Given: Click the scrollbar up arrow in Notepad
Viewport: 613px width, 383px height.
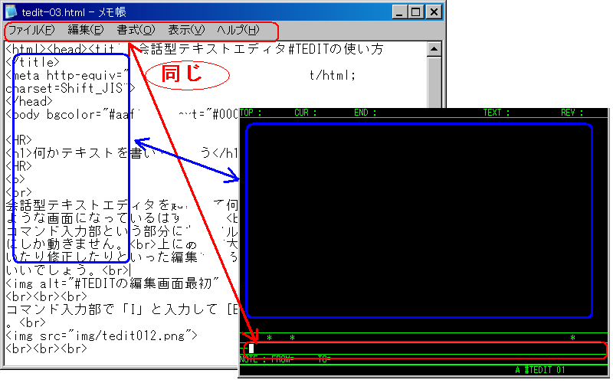Looking at the screenshot, I should click(x=434, y=49).
